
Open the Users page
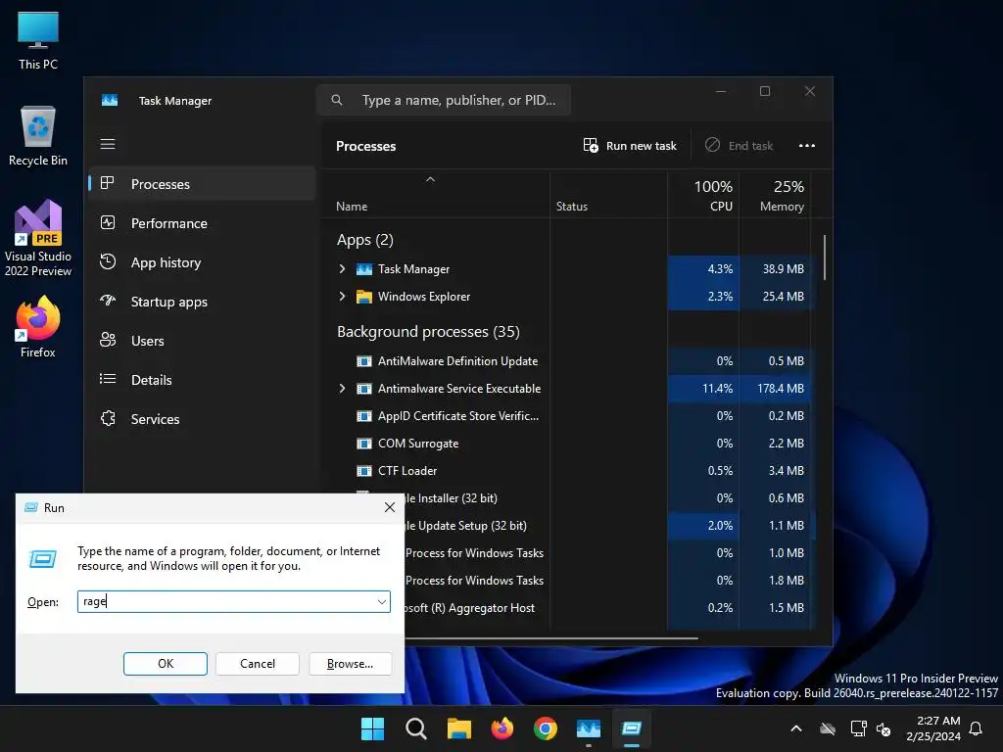202,341
